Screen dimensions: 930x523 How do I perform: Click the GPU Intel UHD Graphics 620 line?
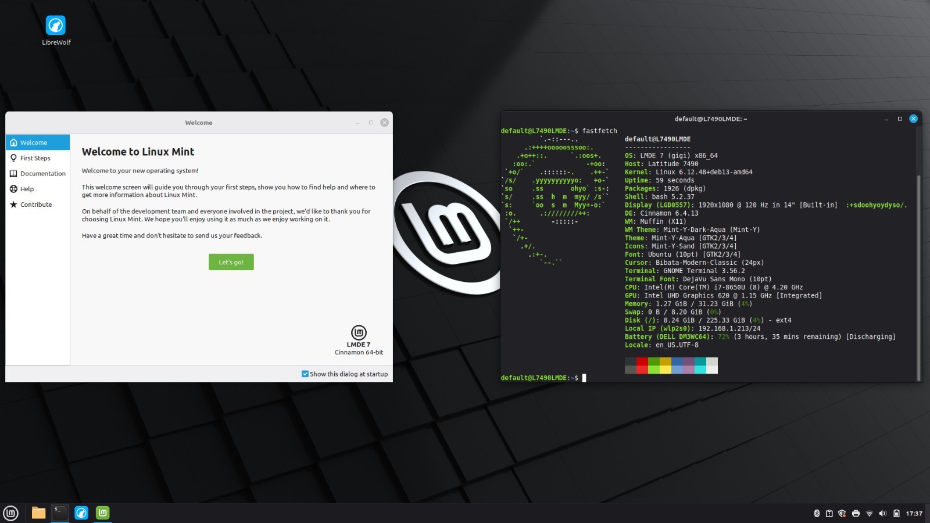point(724,296)
